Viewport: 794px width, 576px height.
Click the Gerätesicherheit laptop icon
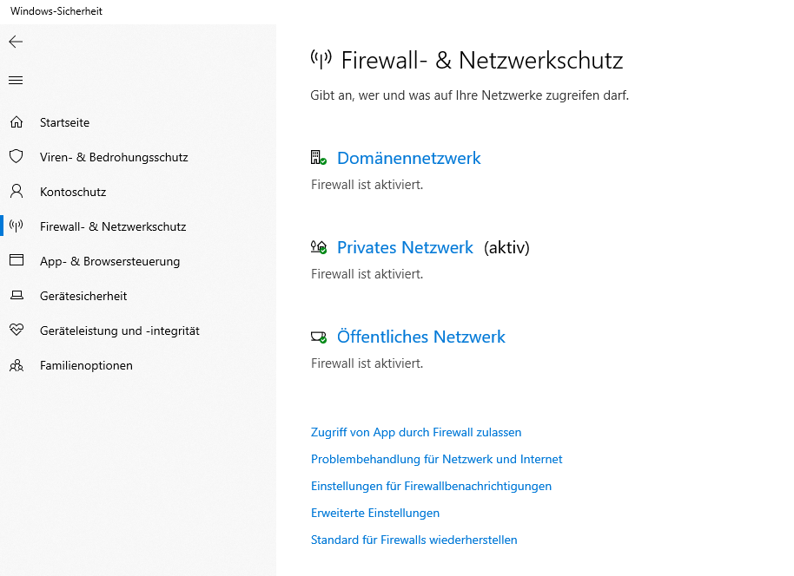click(x=16, y=296)
